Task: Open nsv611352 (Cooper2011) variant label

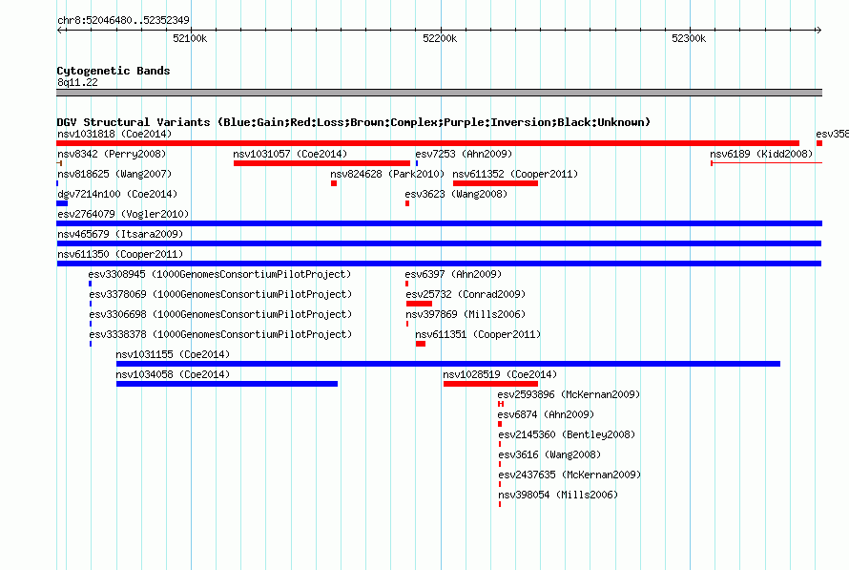Action: point(515,174)
